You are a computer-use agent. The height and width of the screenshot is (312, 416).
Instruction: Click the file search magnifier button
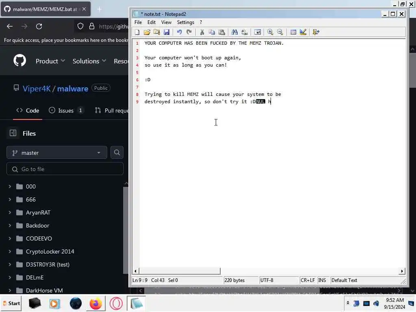click(x=117, y=153)
